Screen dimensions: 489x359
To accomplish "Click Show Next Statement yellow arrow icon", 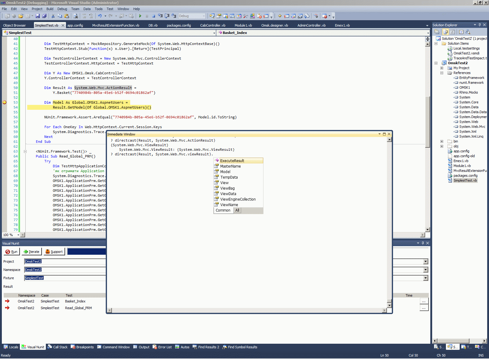I will [x=280, y=16].
